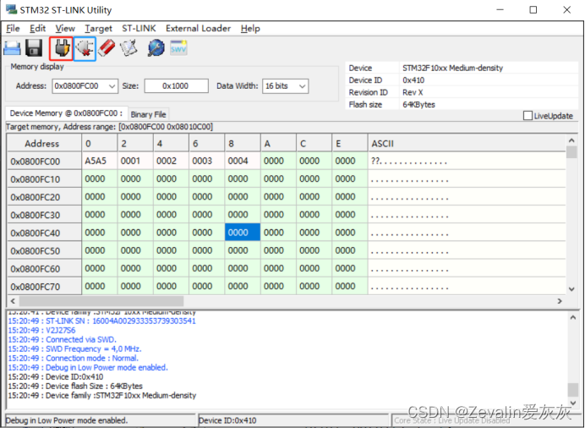Click the ASCII column header
This screenshot has height=428, width=585.
coord(467,143)
